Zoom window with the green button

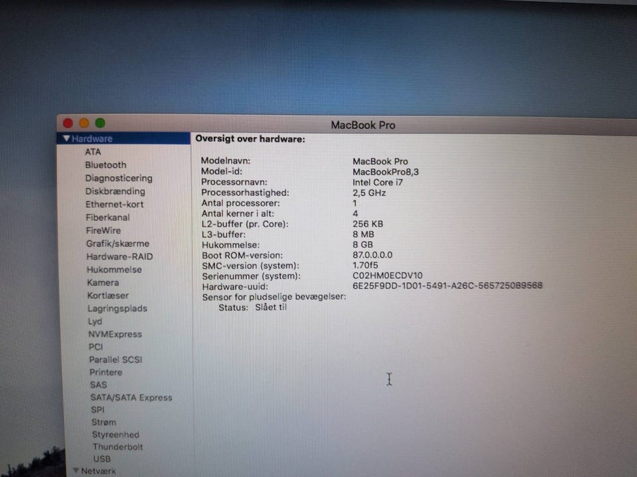coord(100,123)
